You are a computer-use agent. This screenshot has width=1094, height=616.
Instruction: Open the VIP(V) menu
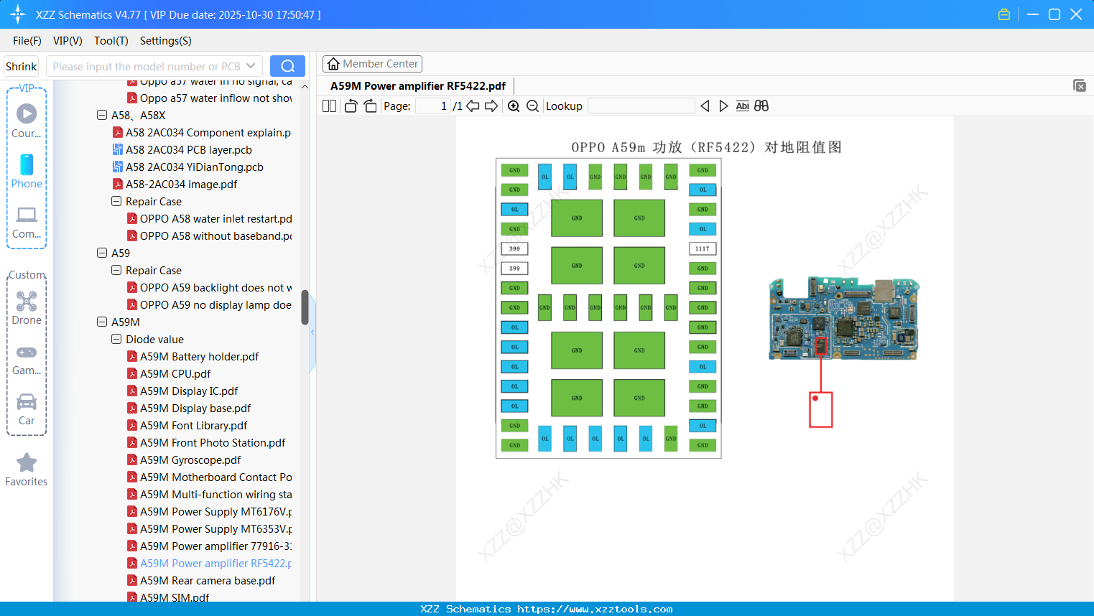click(68, 41)
